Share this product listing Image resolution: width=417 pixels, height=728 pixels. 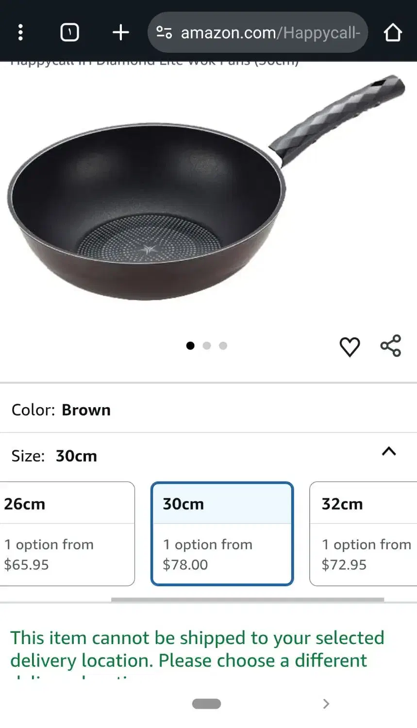(x=391, y=346)
